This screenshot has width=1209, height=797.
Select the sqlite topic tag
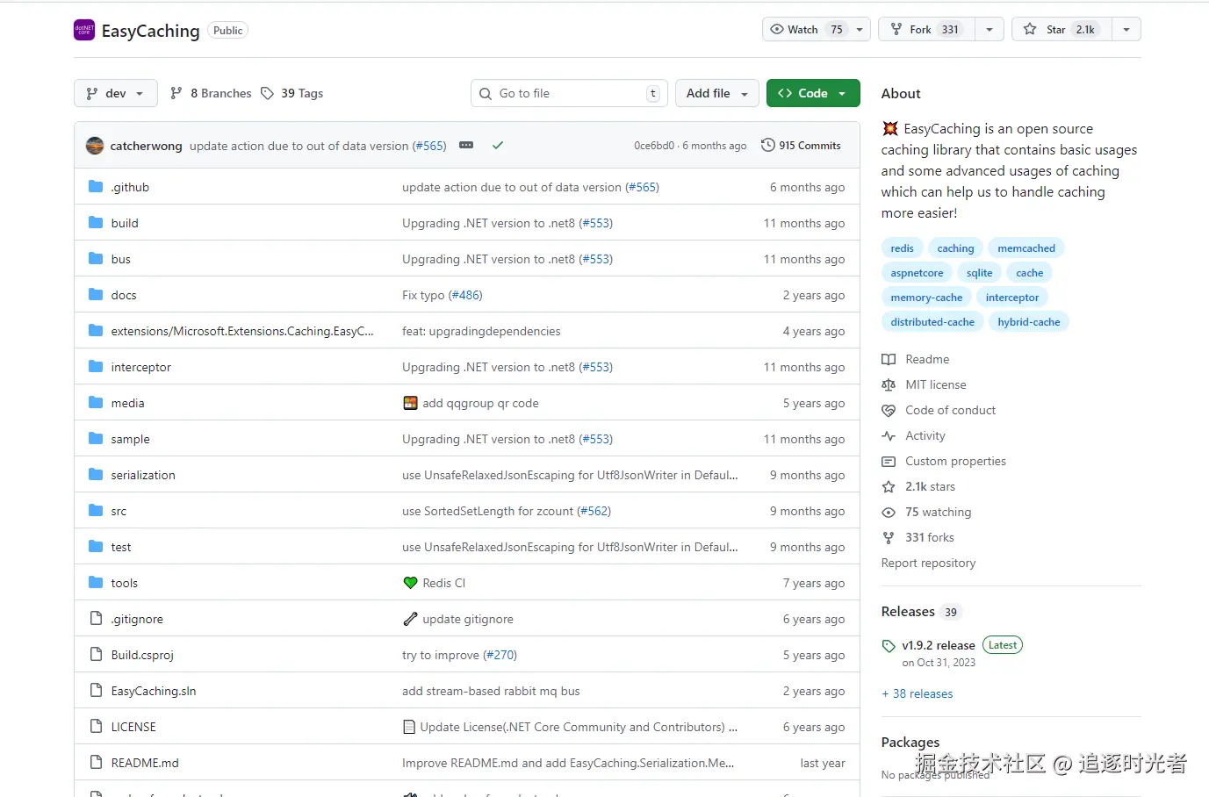click(x=980, y=273)
